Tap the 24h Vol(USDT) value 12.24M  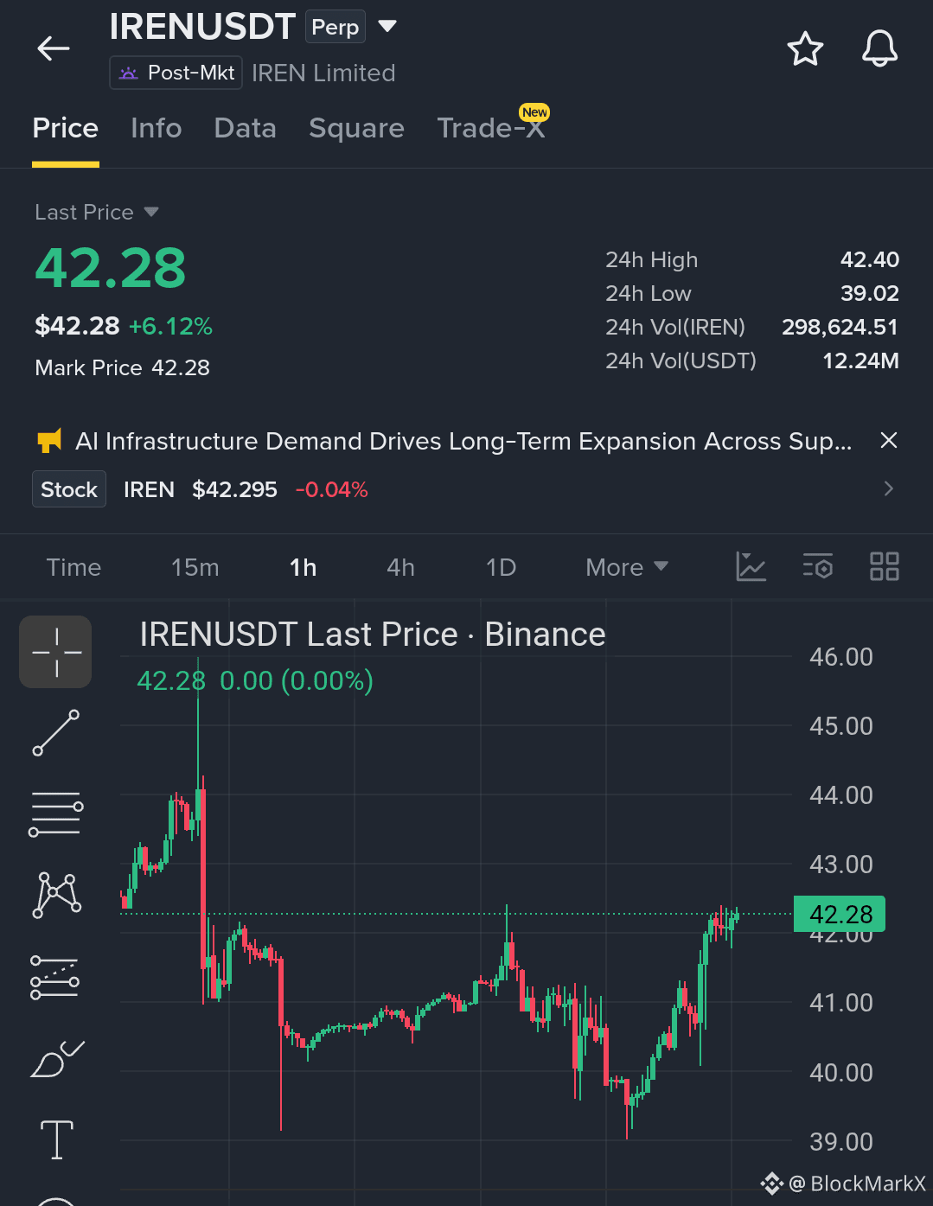pyautogui.click(x=861, y=361)
